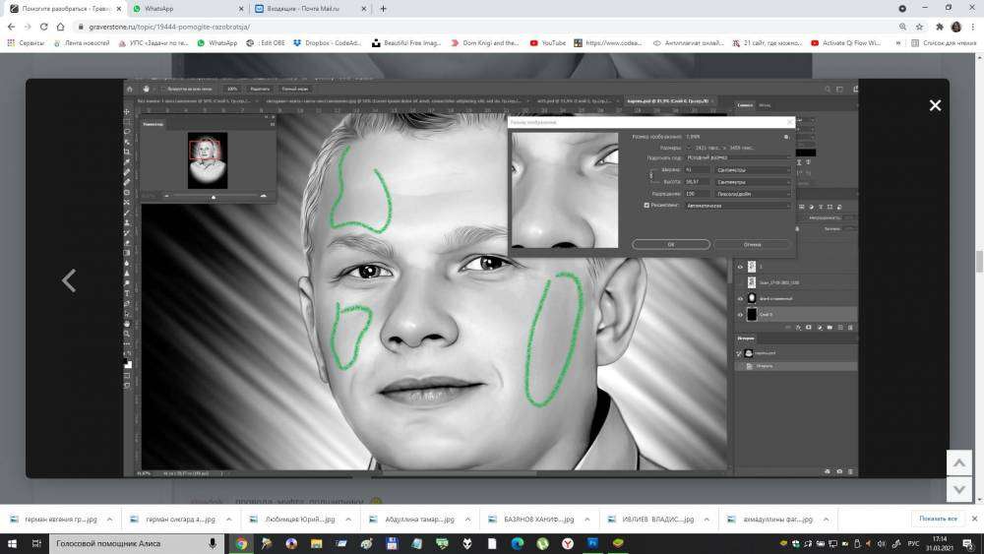
Task: Open the Любимцев Юрий...jpg downloaded file
Action: pyautogui.click(x=292, y=519)
